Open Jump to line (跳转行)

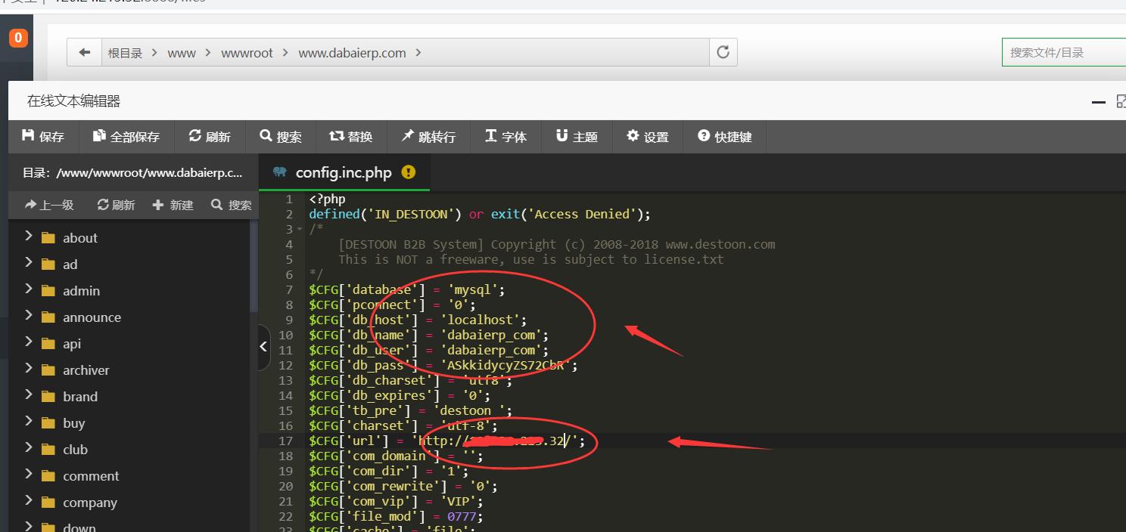428,137
